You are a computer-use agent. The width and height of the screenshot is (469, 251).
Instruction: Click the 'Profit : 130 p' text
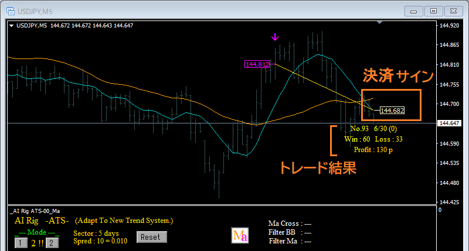373,150
